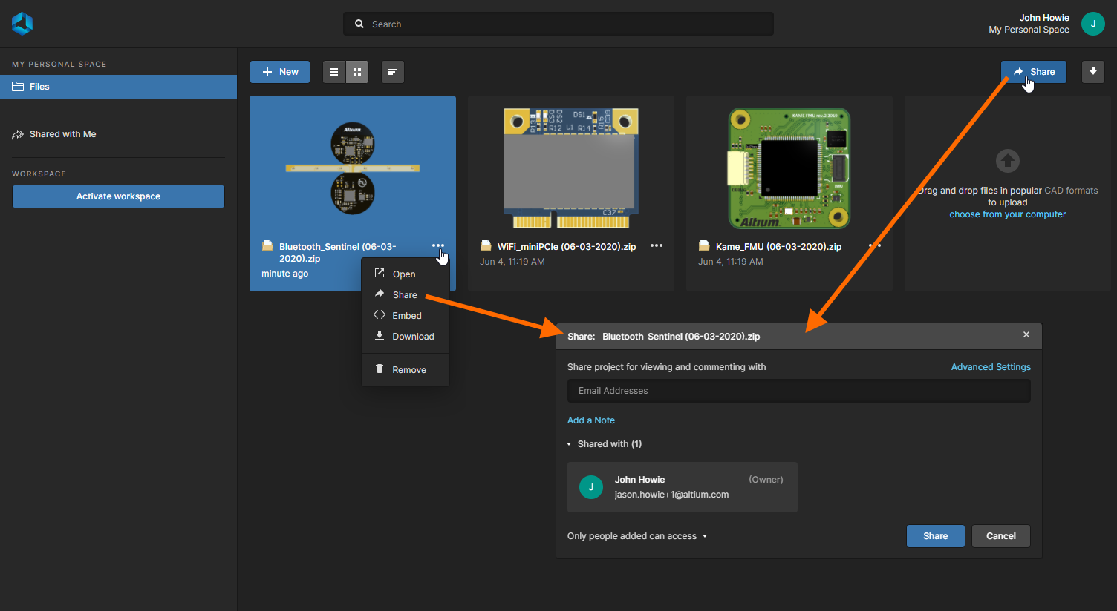Close the Share dialog

coord(1026,335)
